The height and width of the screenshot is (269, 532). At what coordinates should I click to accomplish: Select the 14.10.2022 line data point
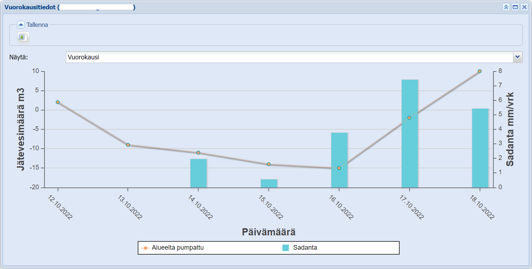[x=198, y=153]
